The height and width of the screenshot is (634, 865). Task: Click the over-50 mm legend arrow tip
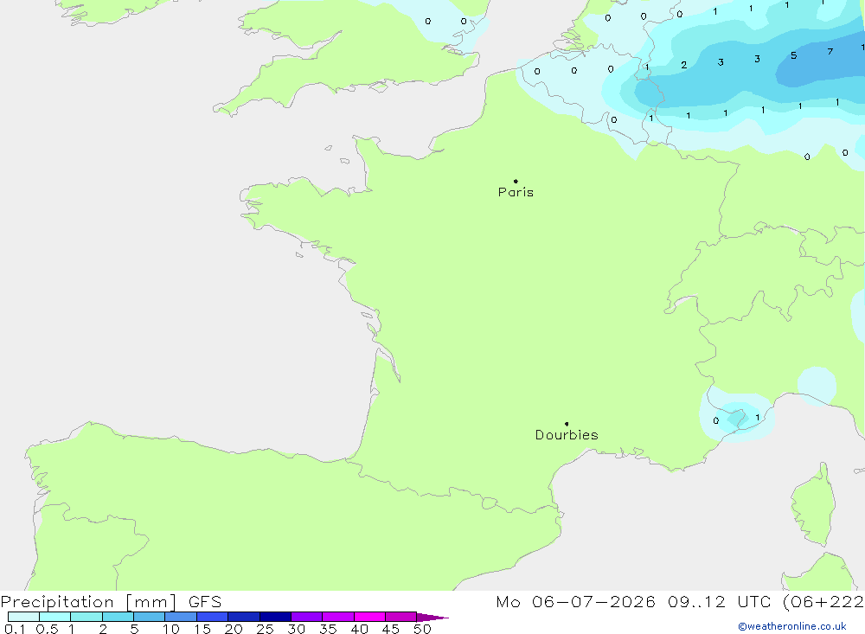click(432, 617)
